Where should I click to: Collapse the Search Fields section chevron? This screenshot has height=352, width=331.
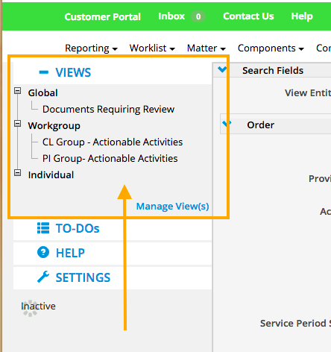point(222,69)
